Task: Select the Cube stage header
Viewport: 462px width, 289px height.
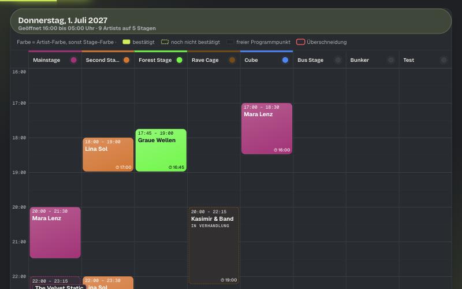Action: (266, 60)
